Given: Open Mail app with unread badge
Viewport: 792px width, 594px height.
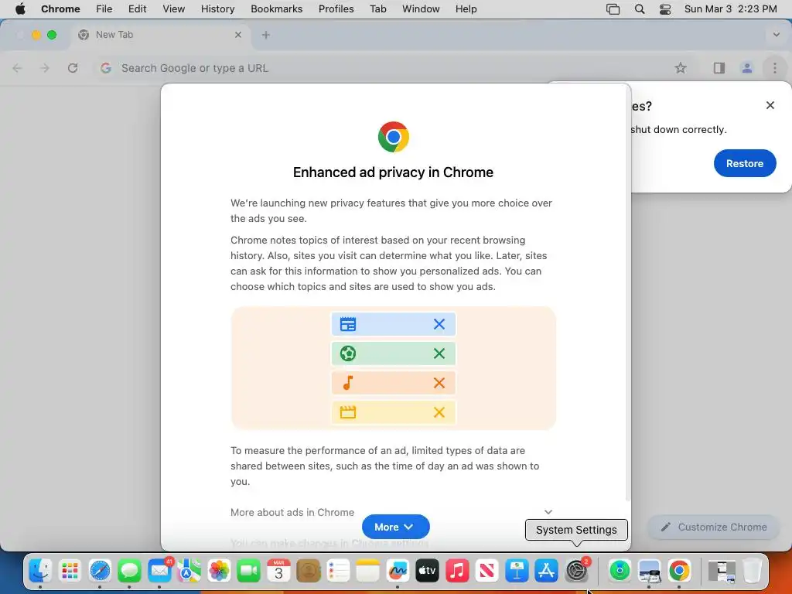Looking at the screenshot, I should (x=159, y=571).
